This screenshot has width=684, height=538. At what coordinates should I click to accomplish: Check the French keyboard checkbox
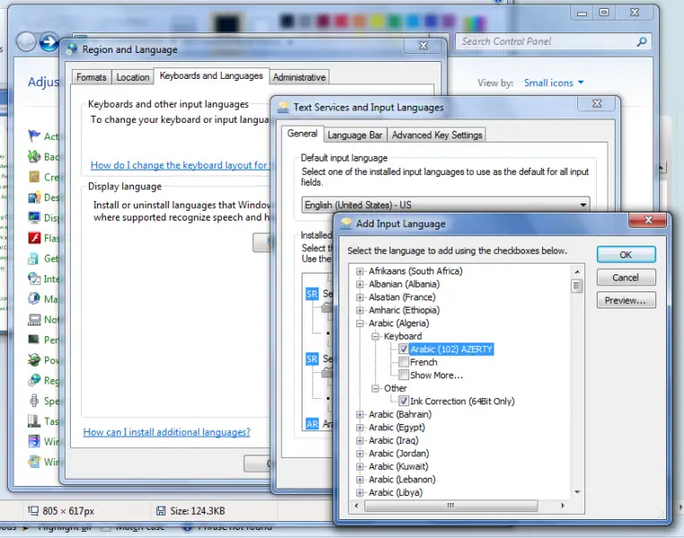pyautogui.click(x=404, y=362)
